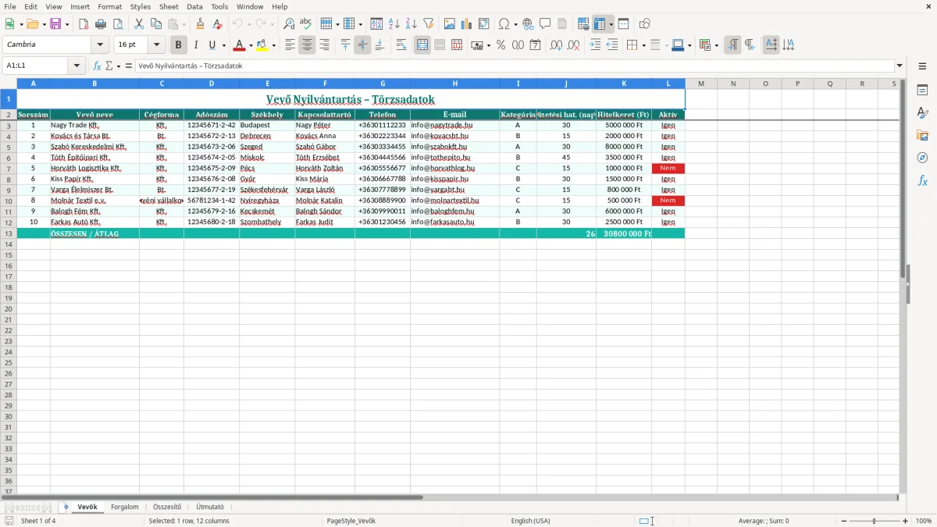Open the Format menu
Viewport: 937px width, 527px height.
[x=109, y=6]
